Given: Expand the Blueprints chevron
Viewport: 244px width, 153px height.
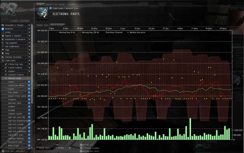Looking at the screenshot, I should coord(29,29).
